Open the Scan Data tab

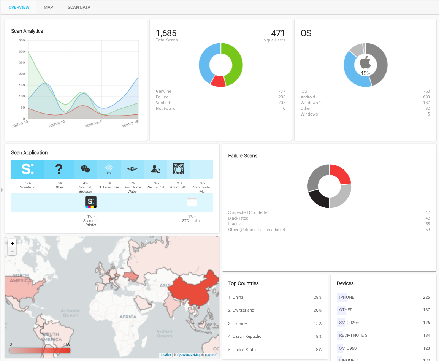[79, 7]
